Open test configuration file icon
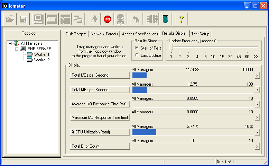The image size is (269, 166). point(10,19)
